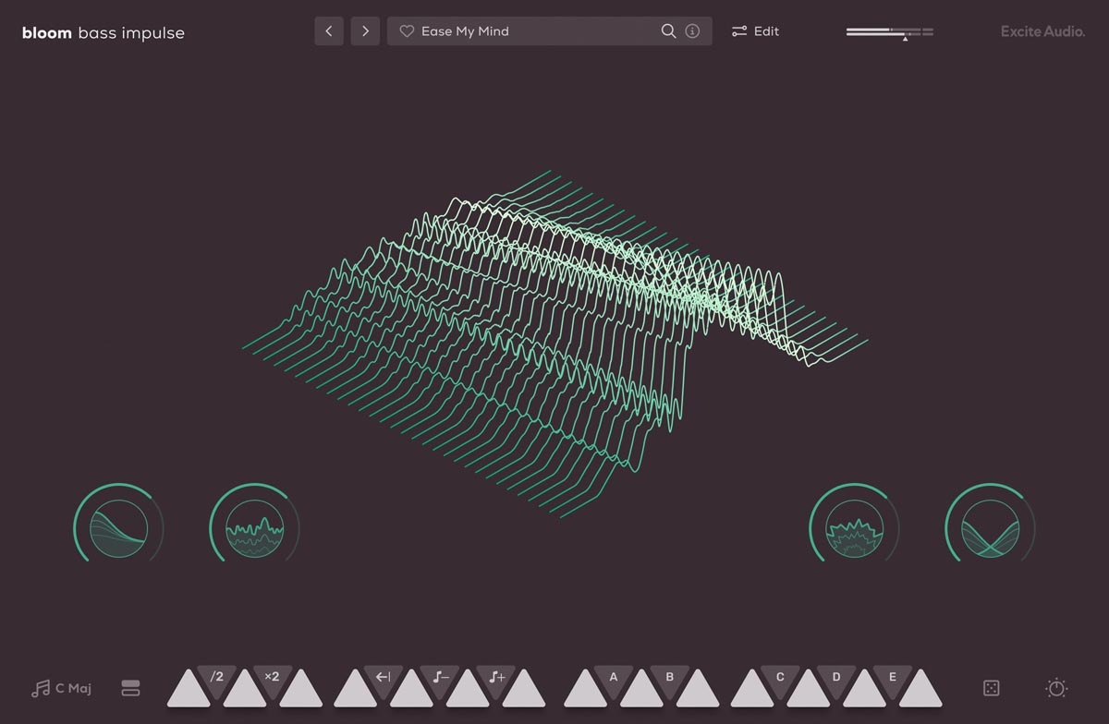This screenshot has height=724, width=1109.
Task: Open the Edit view
Action: 765,30
